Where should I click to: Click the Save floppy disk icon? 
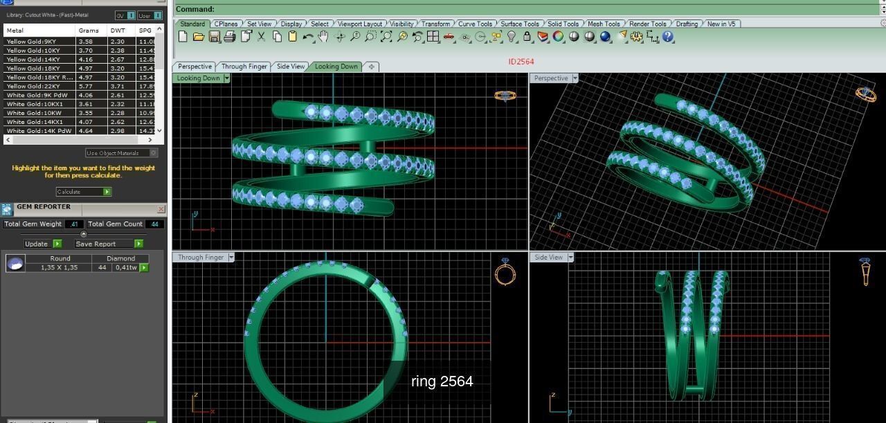point(215,36)
